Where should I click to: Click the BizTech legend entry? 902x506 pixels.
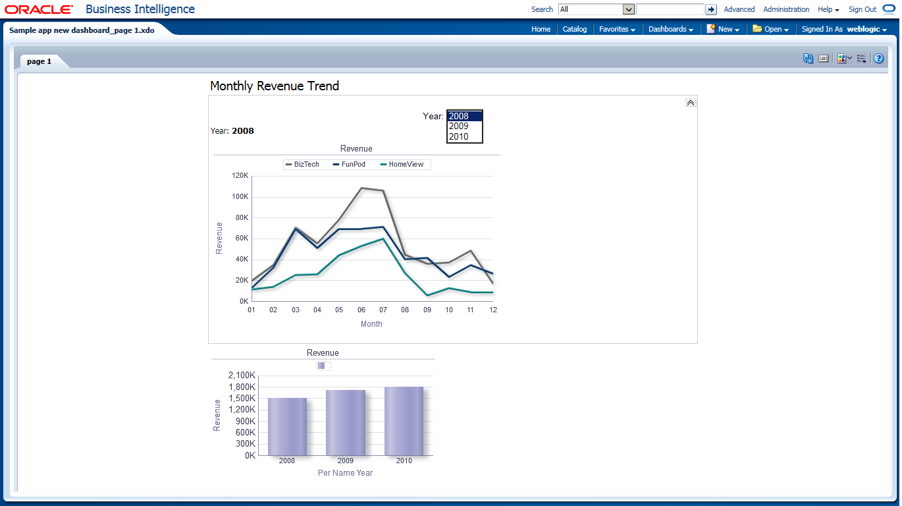click(302, 164)
